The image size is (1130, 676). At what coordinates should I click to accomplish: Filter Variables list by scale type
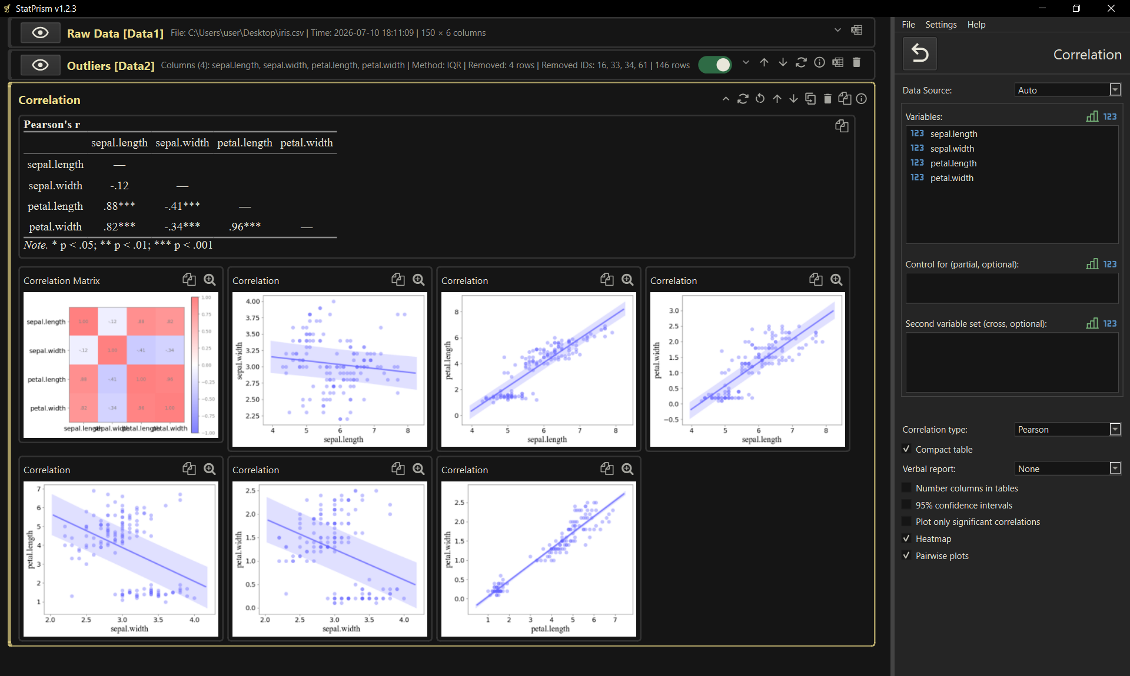pos(1092,116)
